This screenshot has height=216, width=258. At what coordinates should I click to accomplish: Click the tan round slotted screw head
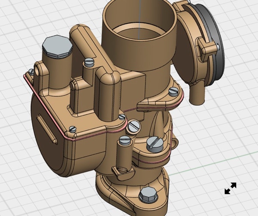(134, 126)
